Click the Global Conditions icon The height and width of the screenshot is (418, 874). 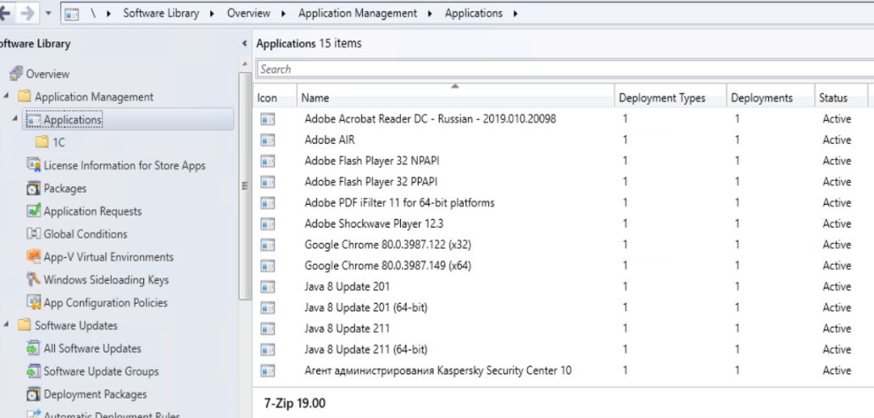pyautogui.click(x=33, y=234)
